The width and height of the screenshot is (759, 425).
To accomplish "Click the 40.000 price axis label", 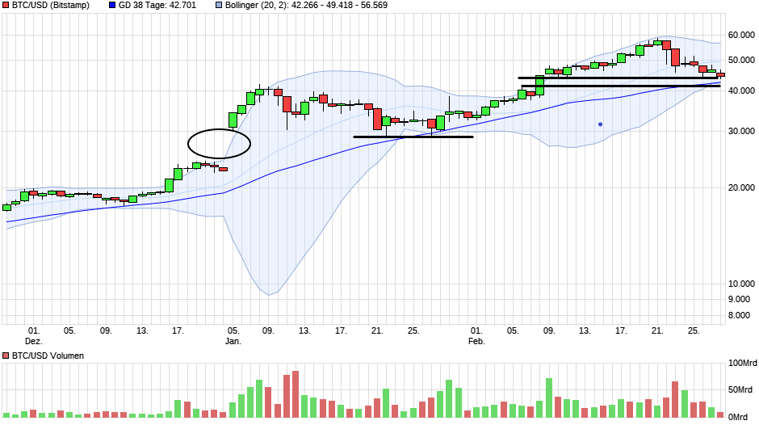I will click(x=741, y=90).
